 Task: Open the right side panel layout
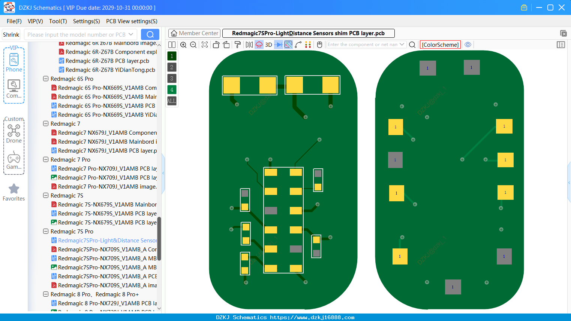click(x=561, y=45)
